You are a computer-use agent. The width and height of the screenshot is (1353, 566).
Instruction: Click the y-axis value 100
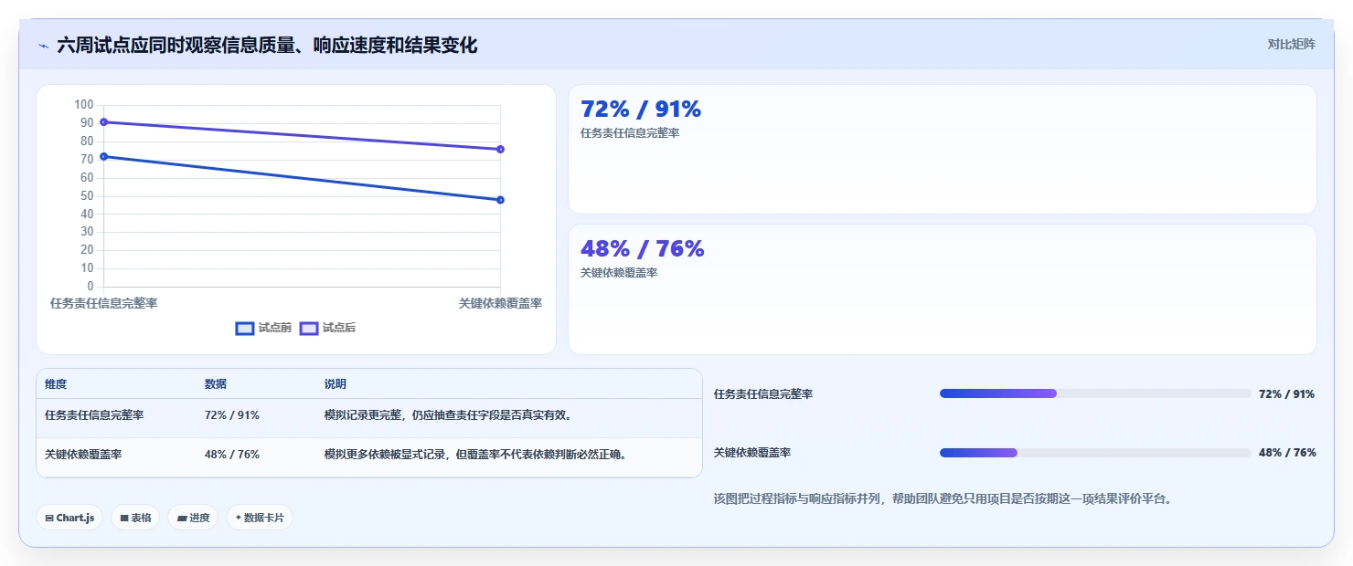(84, 105)
